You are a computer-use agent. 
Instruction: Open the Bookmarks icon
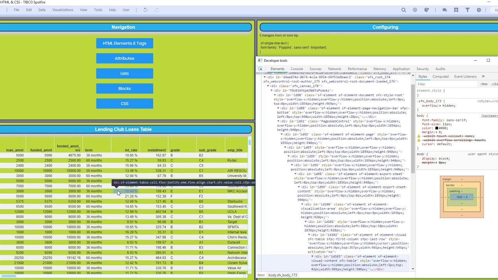coord(456,10)
